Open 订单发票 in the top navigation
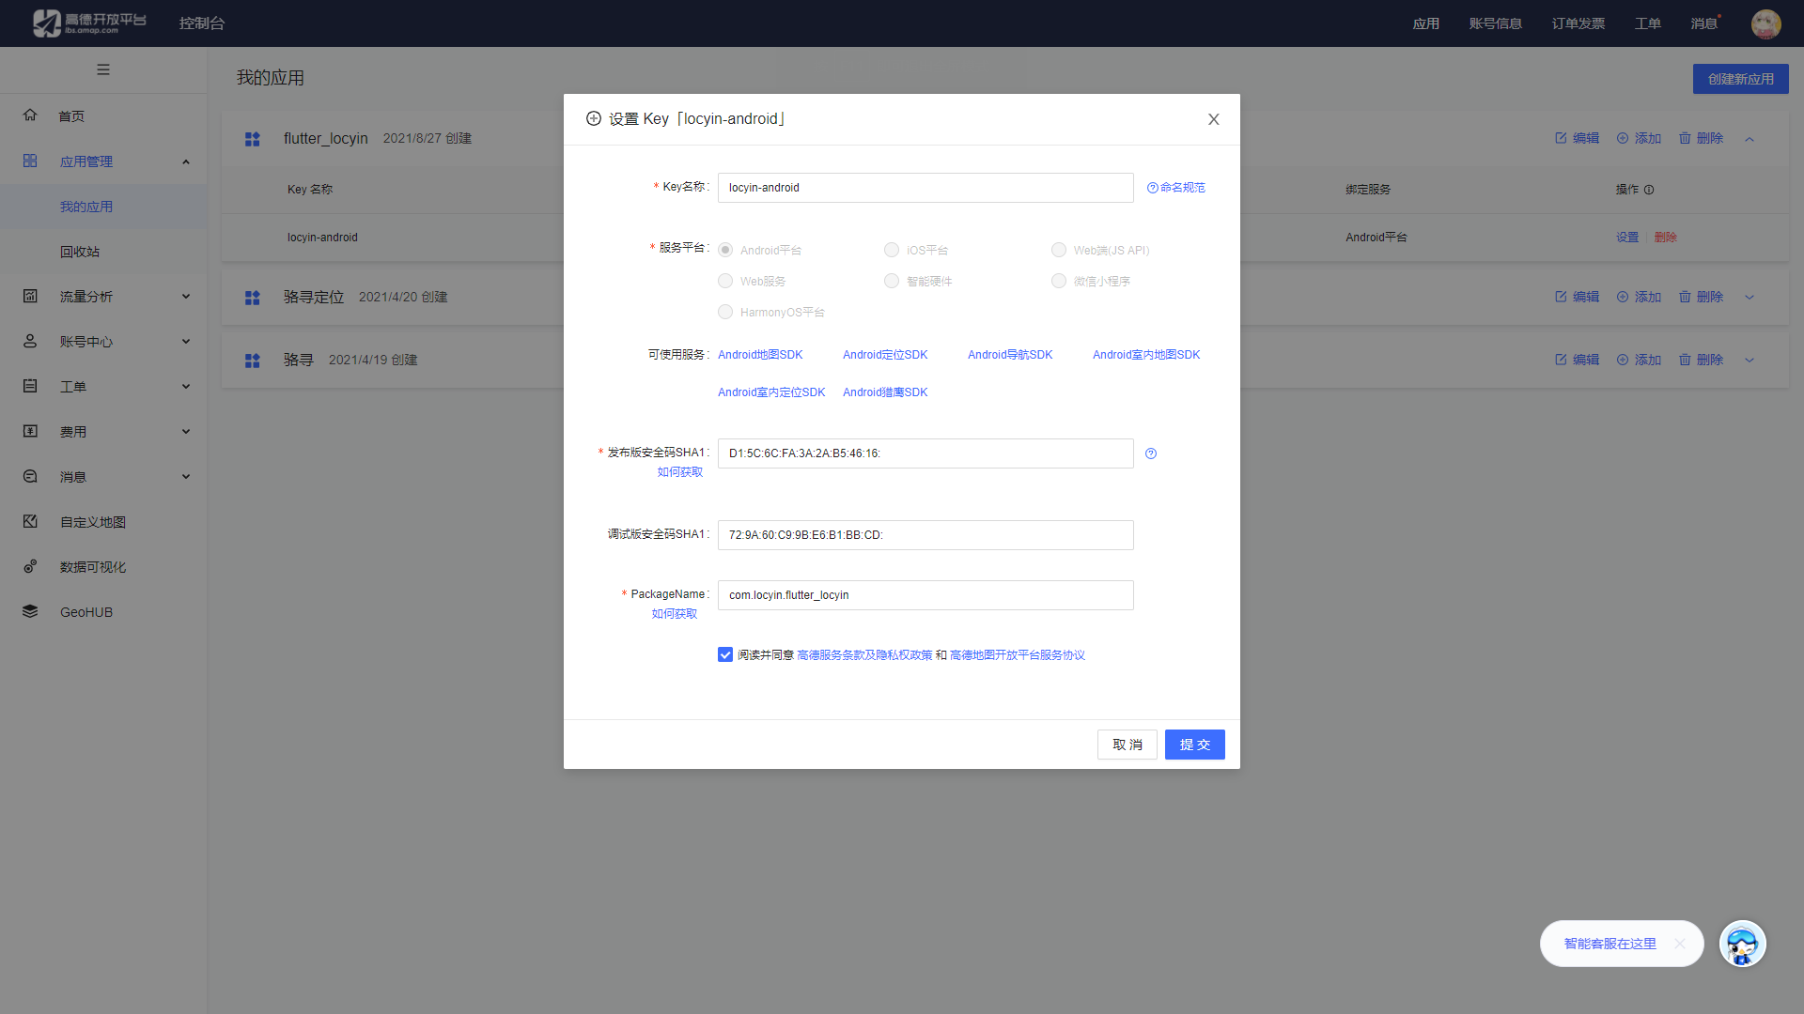 1578,23
